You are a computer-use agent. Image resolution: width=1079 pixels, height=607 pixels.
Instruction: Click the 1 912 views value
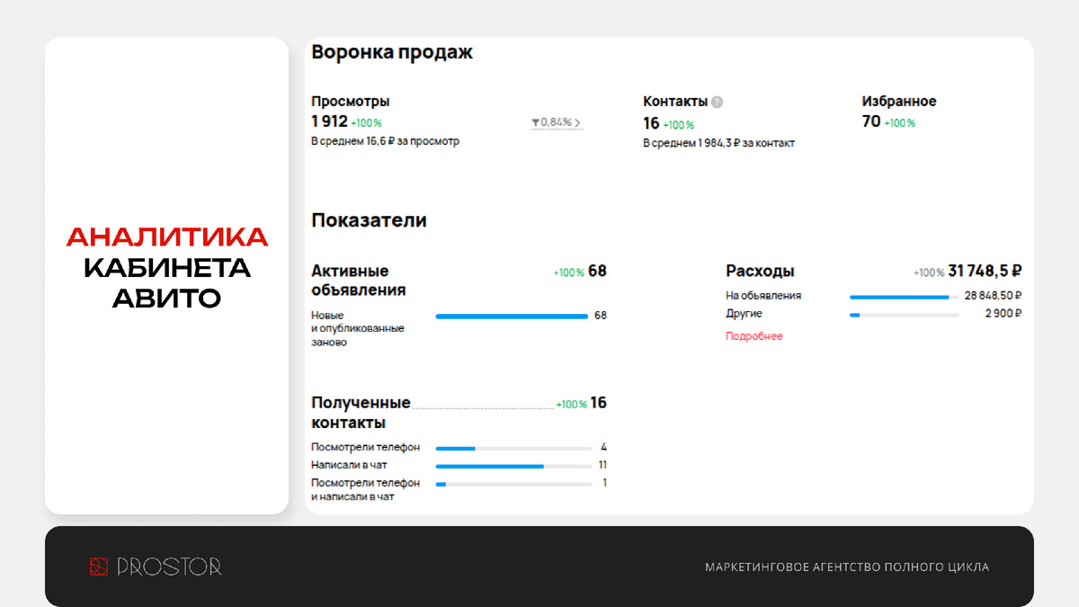click(329, 121)
